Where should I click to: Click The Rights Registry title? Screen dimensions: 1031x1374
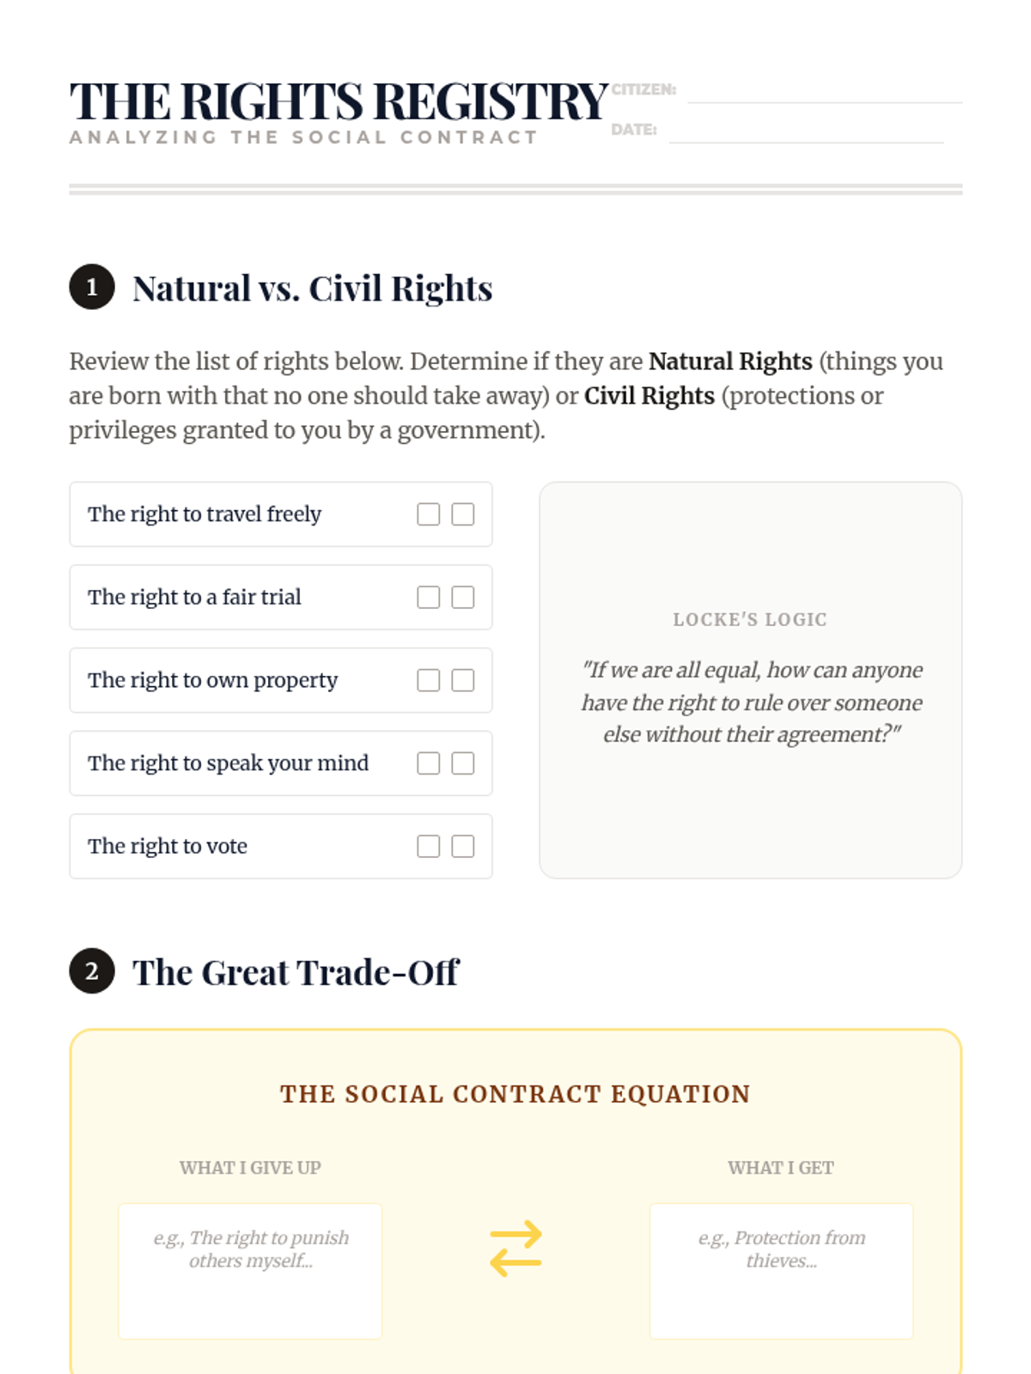(339, 101)
